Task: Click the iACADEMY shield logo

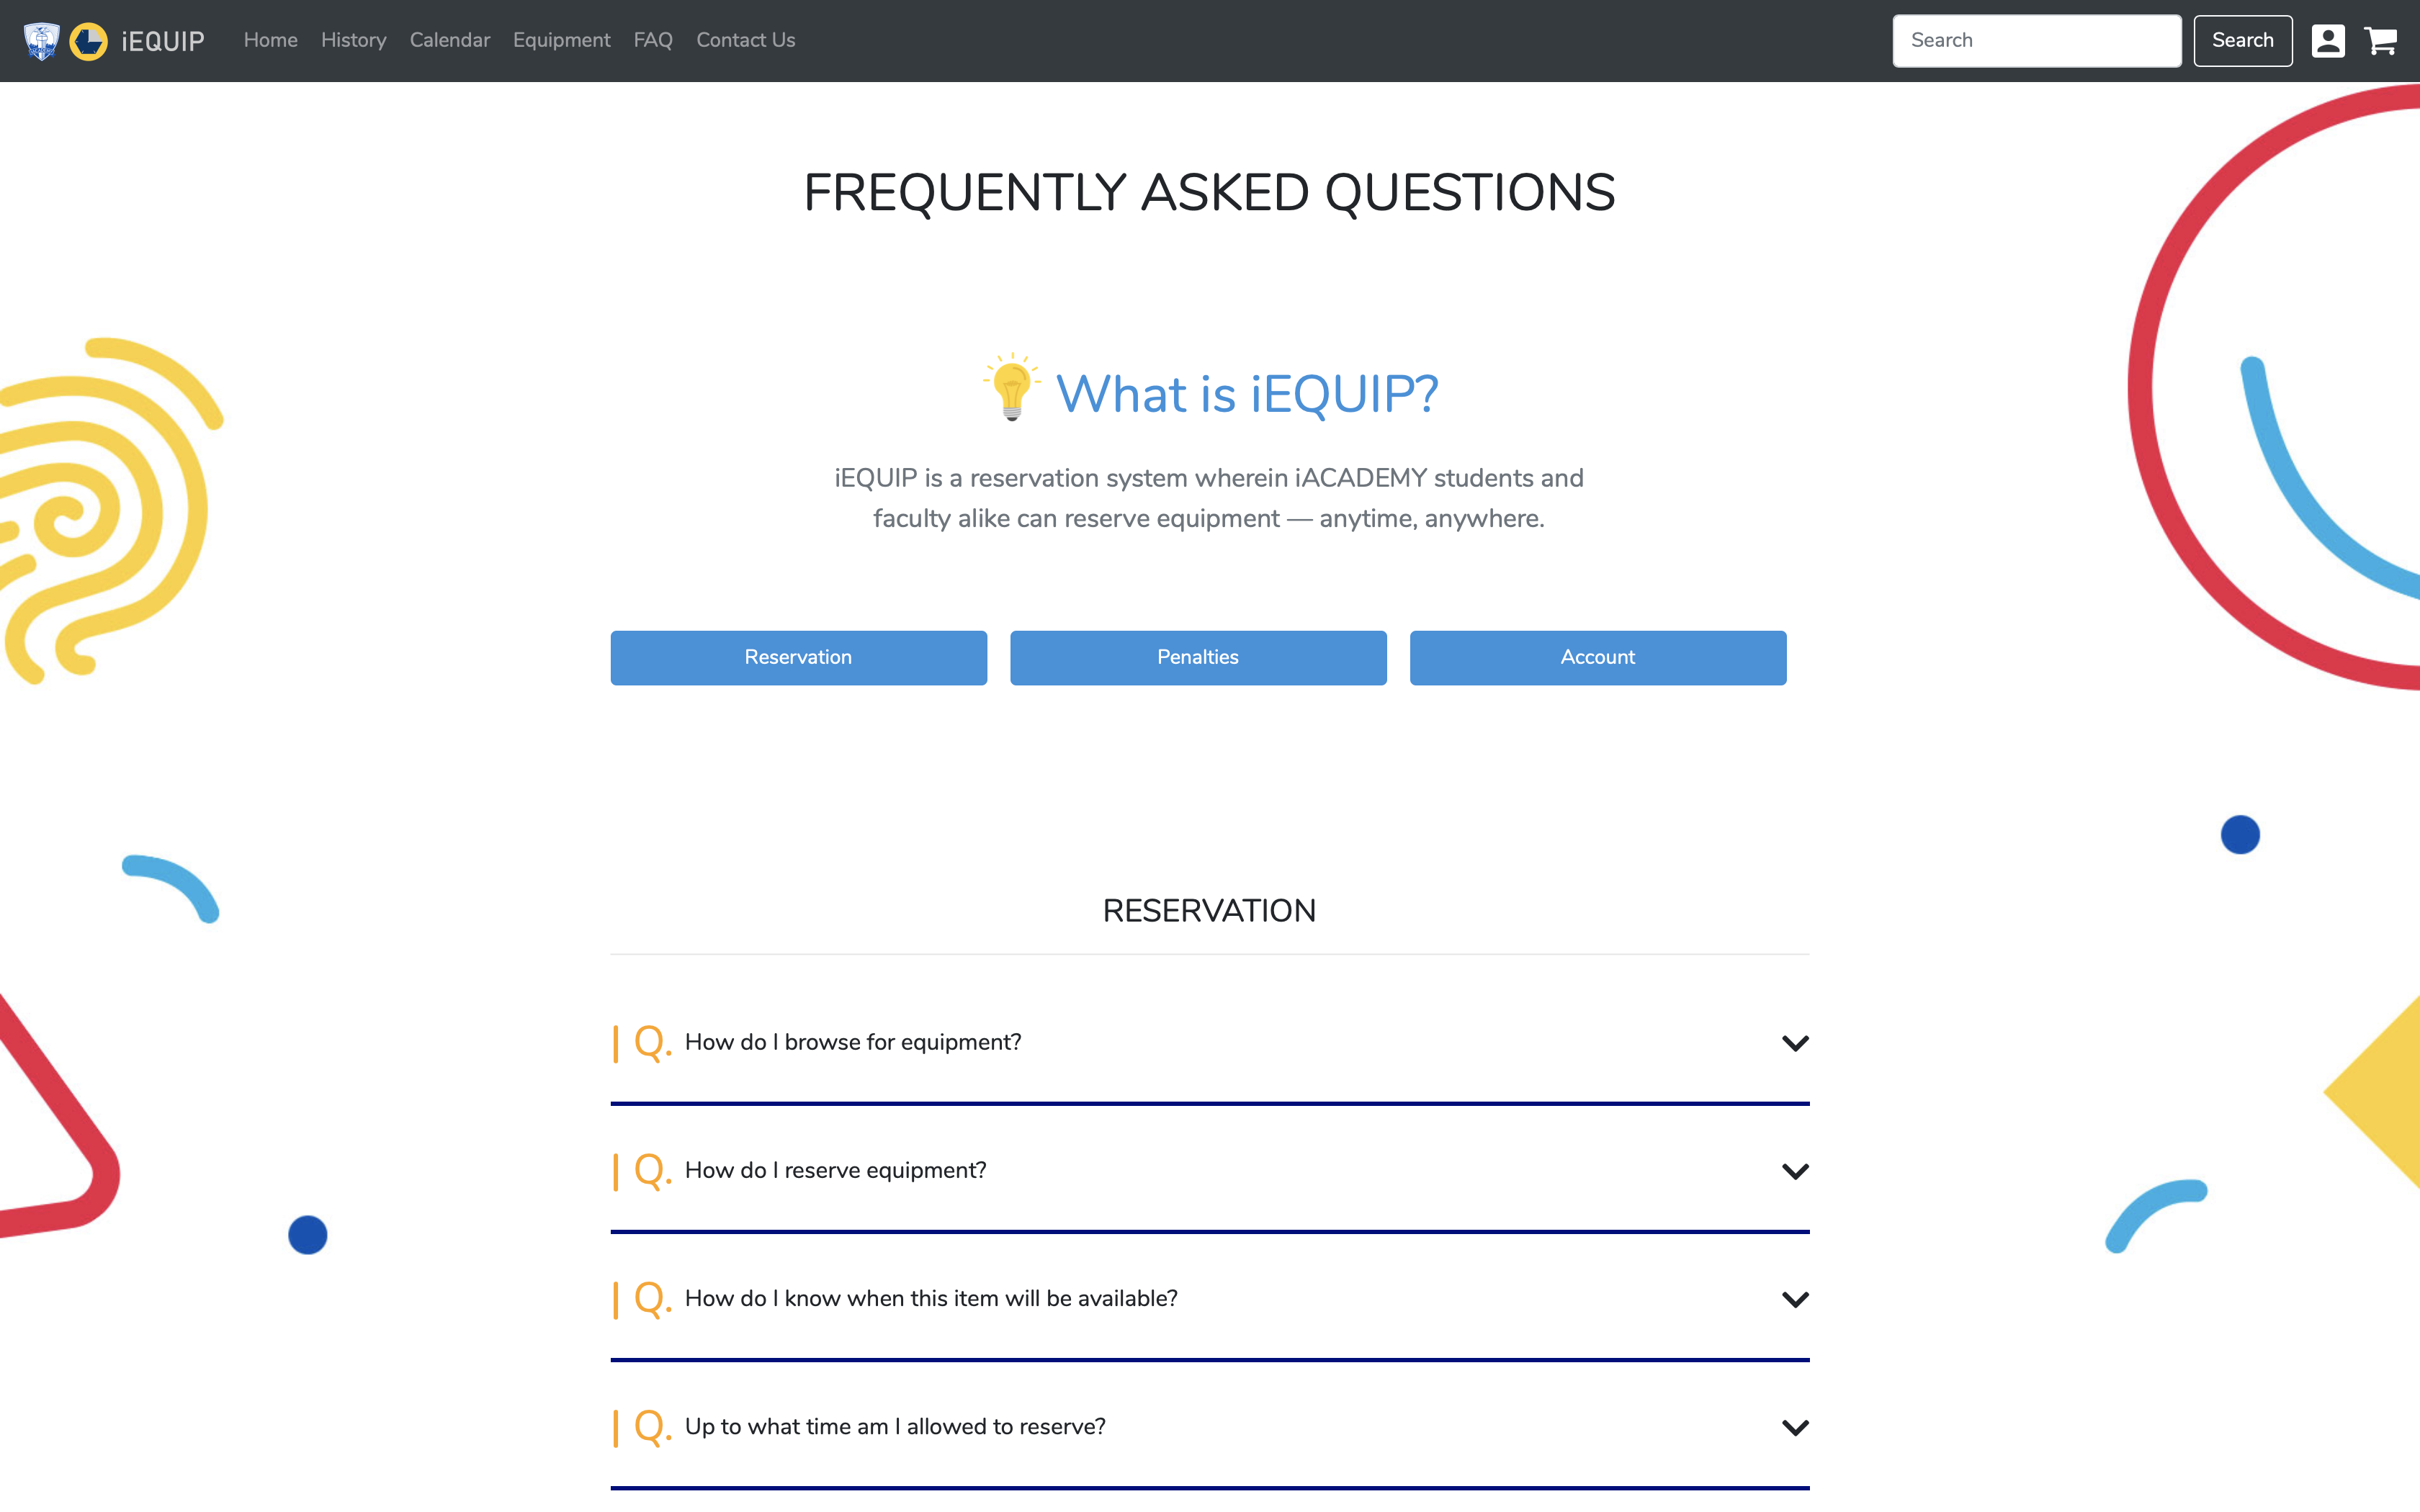Action: click(42, 41)
